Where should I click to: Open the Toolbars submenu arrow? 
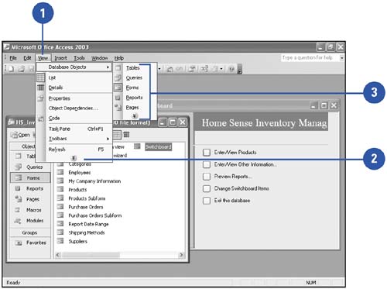tap(108, 139)
